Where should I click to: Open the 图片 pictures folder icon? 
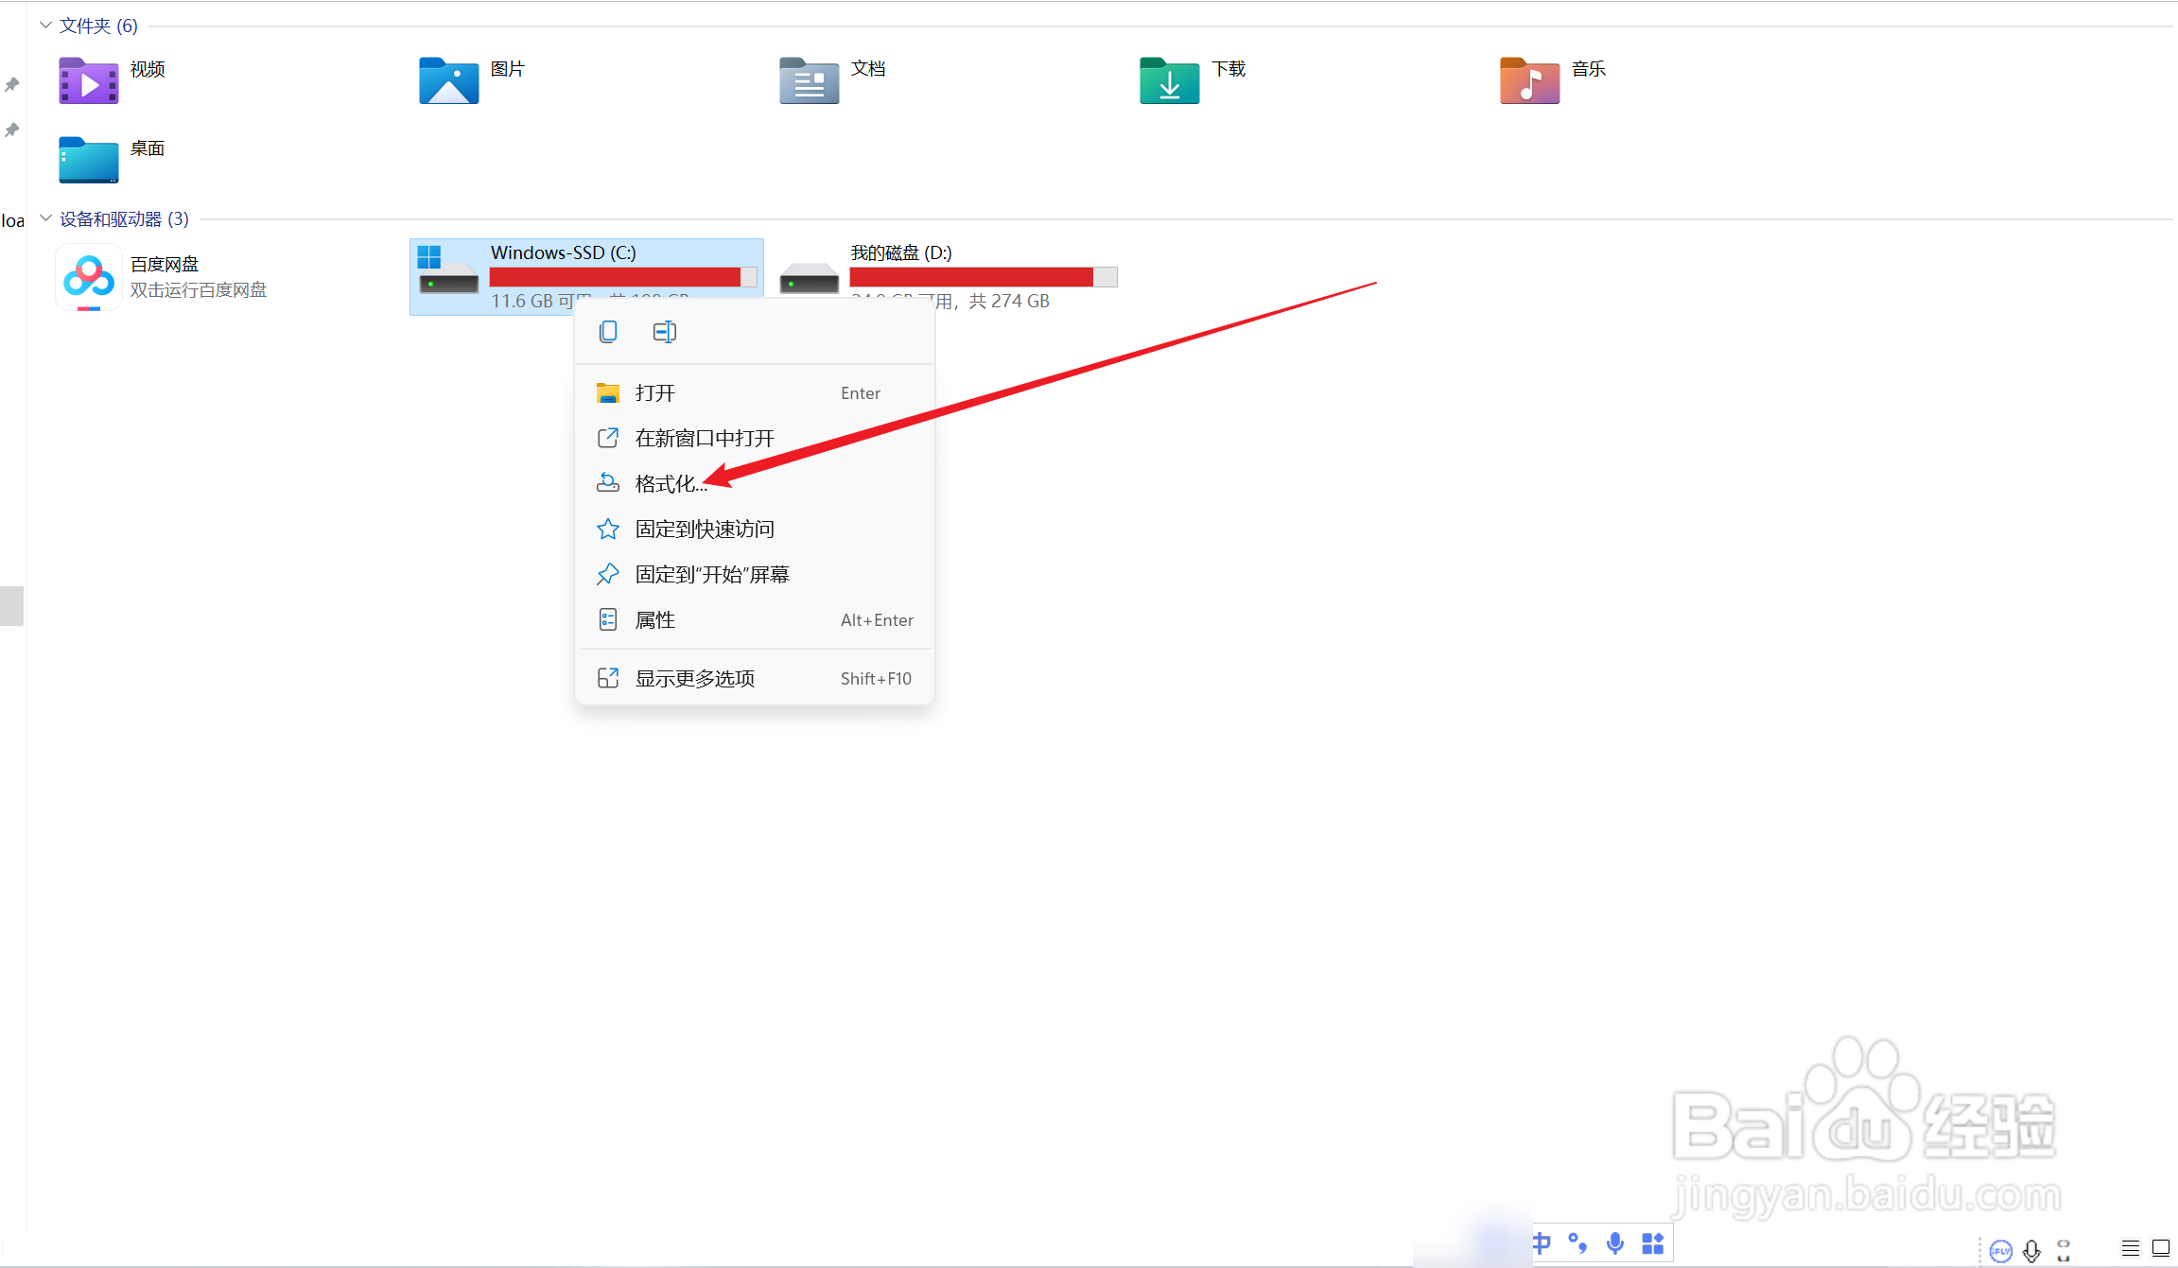coord(448,80)
